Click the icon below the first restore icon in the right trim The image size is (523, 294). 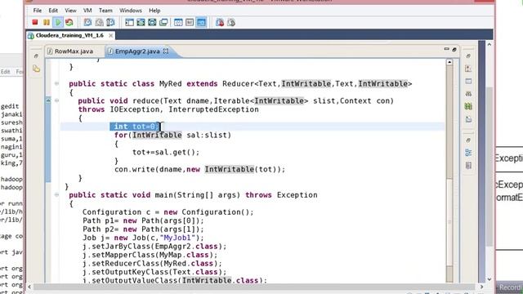tap(468, 69)
